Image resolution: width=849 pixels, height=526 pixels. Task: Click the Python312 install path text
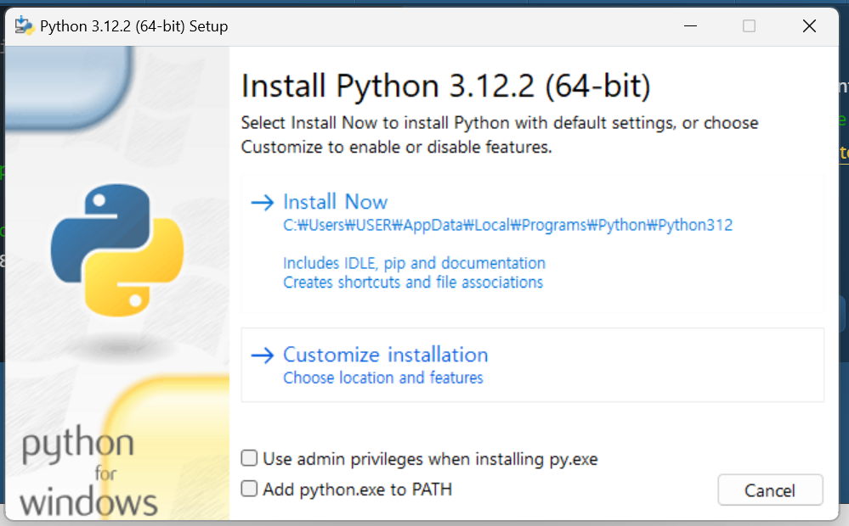[508, 225]
